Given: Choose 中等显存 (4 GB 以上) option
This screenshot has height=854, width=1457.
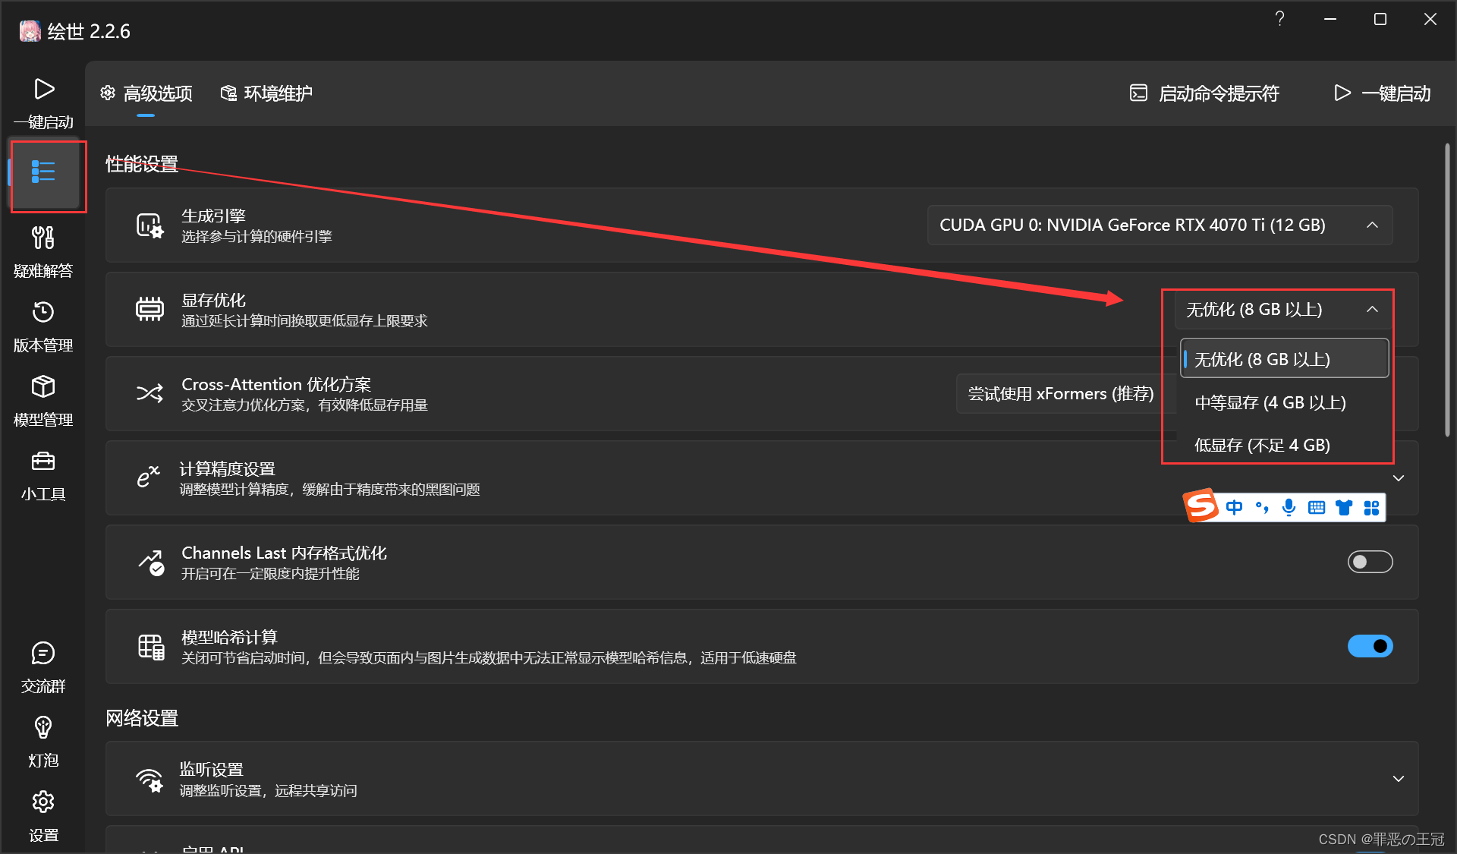Looking at the screenshot, I should tap(1284, 402).
